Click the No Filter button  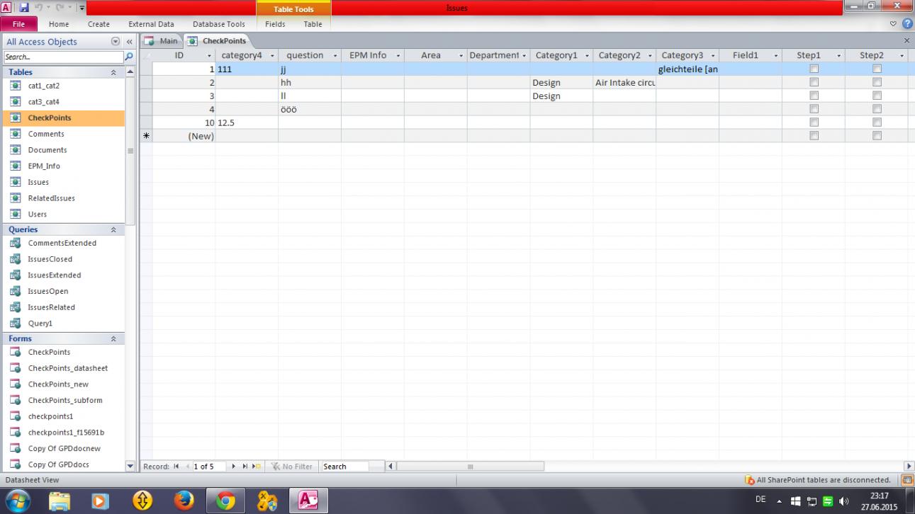point(291,467)
